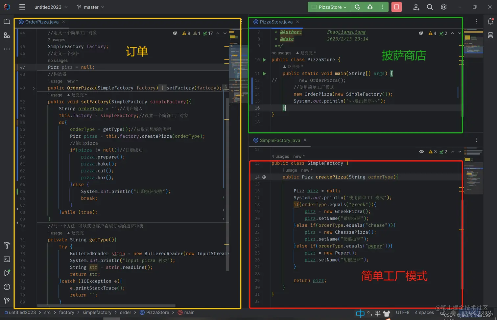Open the Structure tool window icon
Image resolution: width=497 pixels, height=320 pixels.
pyautogui.click(x=7, y=35)
